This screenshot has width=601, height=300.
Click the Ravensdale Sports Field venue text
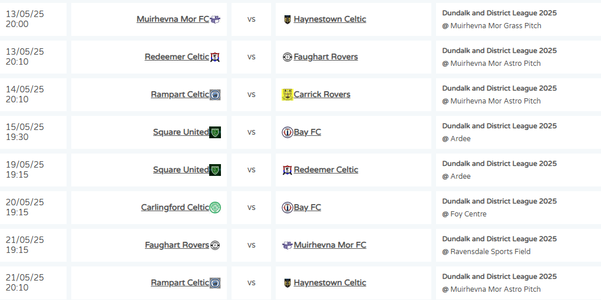pos(490,252)
